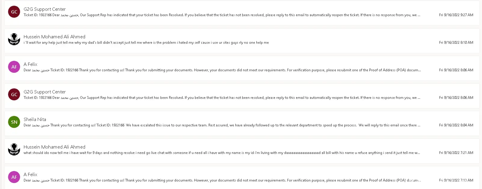Click Hussein's avatar on the 8:10 AM message

tap(14, 40)
